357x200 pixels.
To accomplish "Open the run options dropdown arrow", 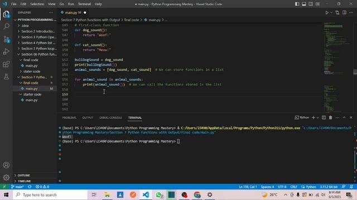I will pos(331,13).
